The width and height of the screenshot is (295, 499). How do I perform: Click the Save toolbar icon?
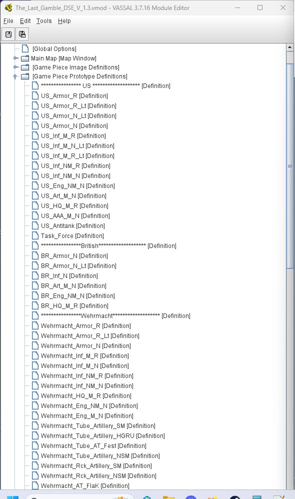coord(8,34)
